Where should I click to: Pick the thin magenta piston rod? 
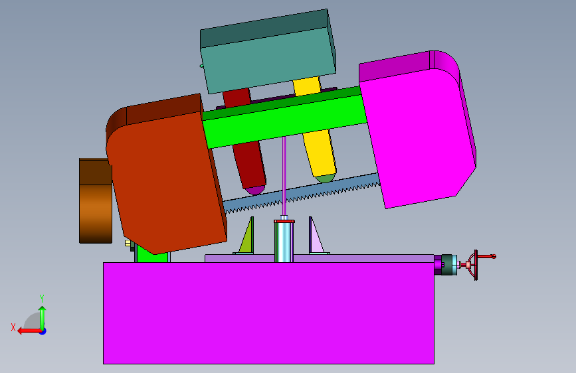coord(284,177)
